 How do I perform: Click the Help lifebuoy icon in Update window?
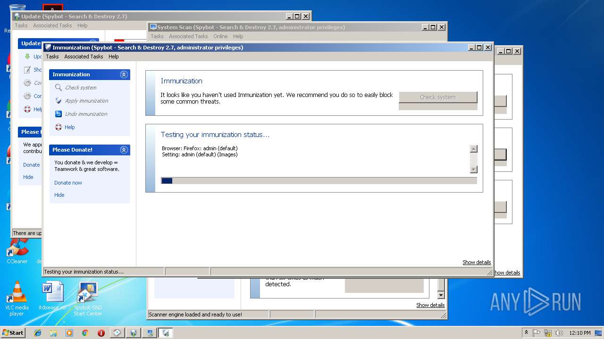point(27,109)
